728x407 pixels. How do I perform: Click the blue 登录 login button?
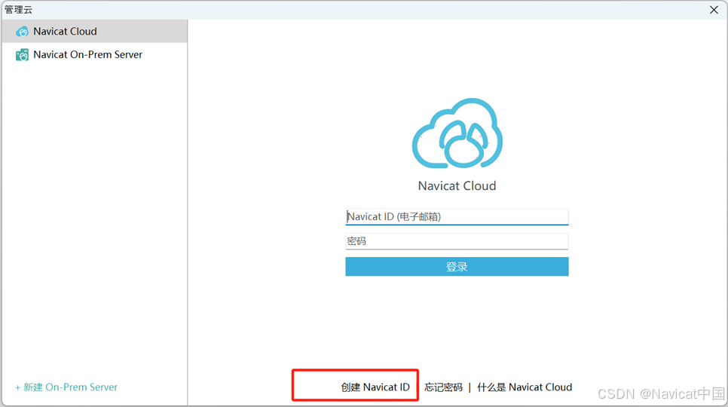pyautogui.click(x=457, y=267)
